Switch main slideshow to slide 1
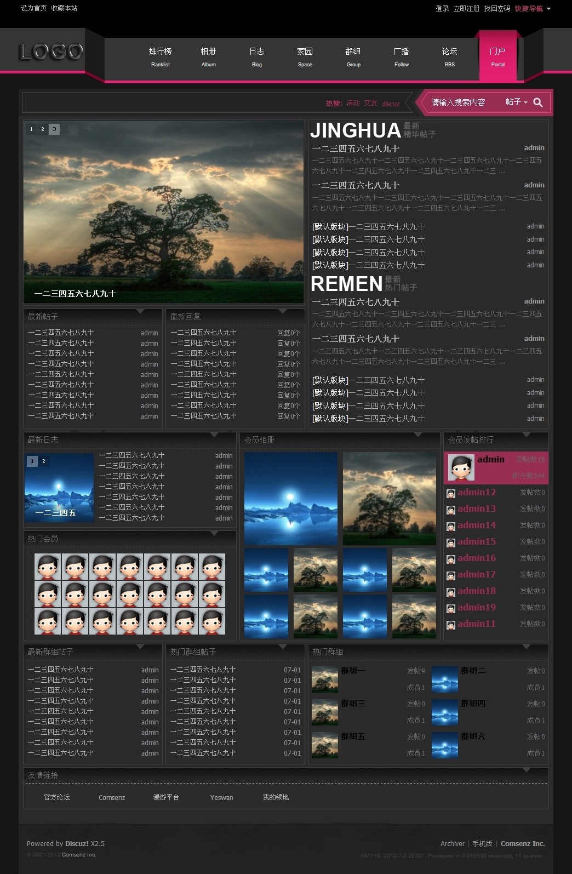 click(31, 129)
